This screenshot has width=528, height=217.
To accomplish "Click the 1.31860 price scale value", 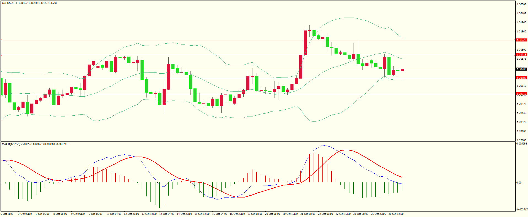I will (x=522, y=23).
